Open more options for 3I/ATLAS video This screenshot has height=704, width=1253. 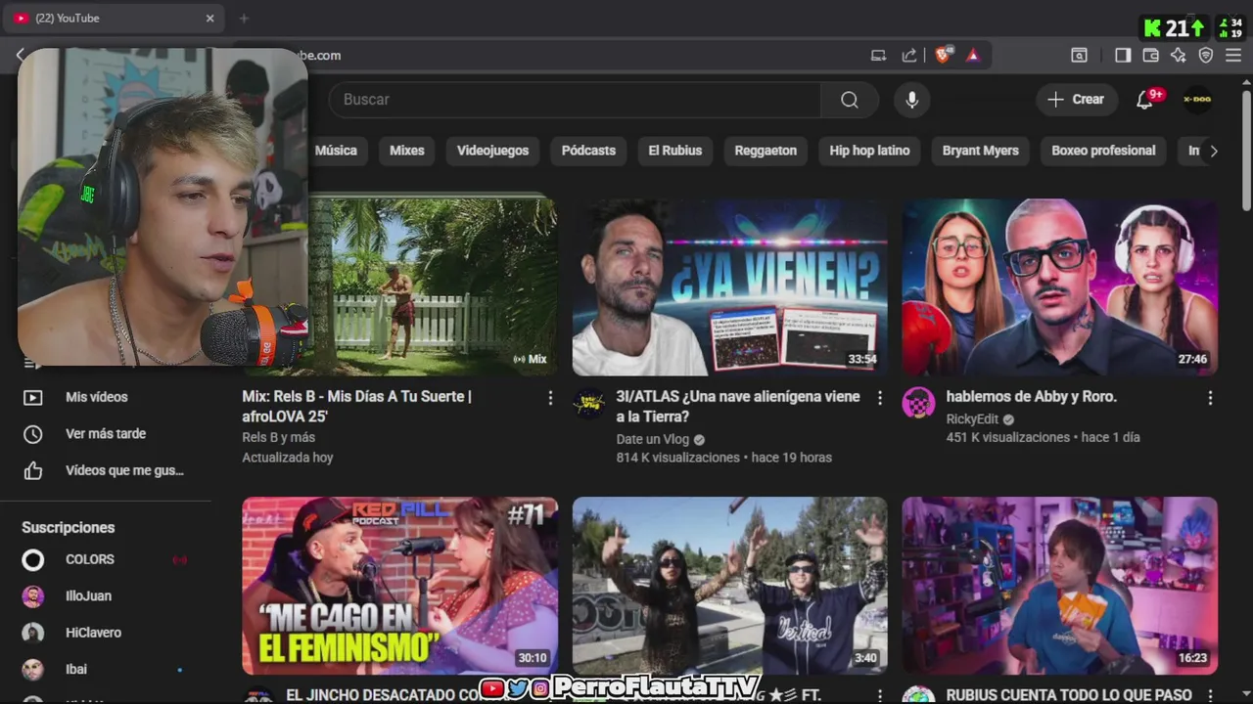point(880,398)
